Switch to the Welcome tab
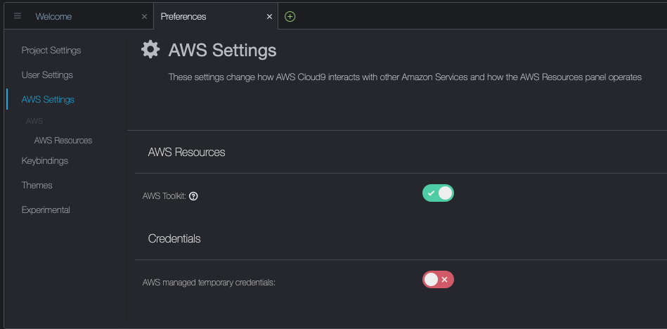Viewport: 667px width, 329px height. point(53,16)
